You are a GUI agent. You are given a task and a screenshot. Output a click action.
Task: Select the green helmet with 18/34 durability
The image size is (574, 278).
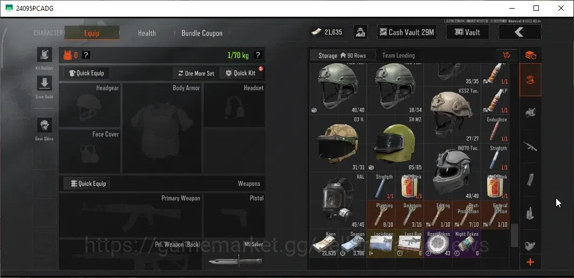[x=395, y=89]
